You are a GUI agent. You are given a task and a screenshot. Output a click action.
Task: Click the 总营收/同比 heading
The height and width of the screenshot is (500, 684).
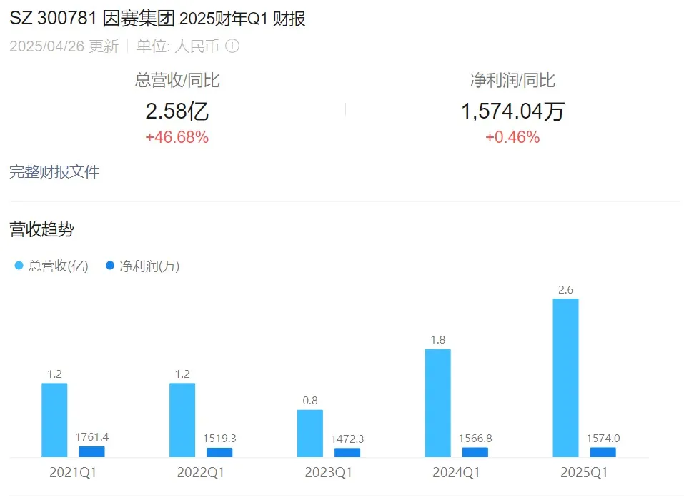click(x=177, y=80)
